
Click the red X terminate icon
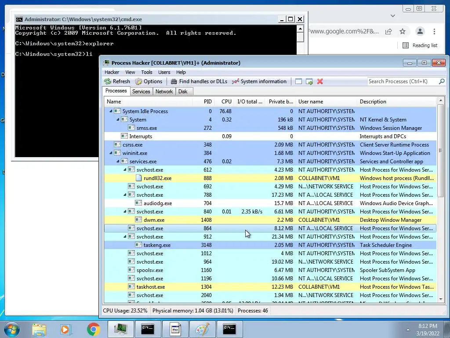pyautogui.click(x=320, y=81)
